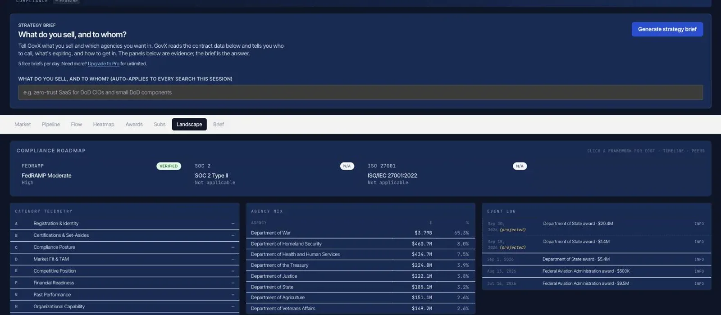The height and width of the screenshot is (315, 721).
Task: Click the FedRAMP VERIFIED badge
Action: (169, 166)
